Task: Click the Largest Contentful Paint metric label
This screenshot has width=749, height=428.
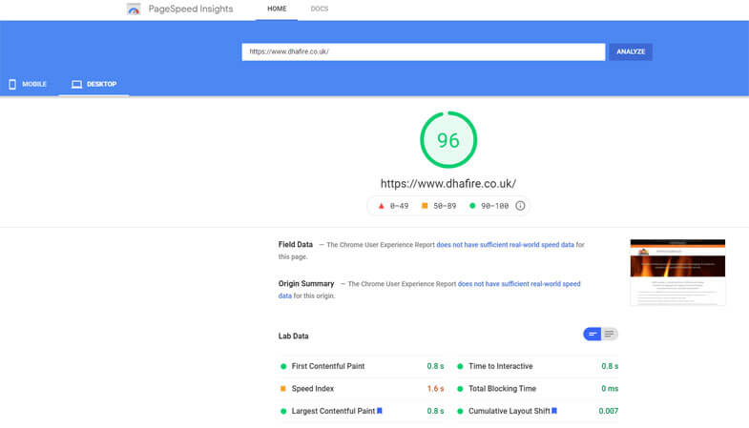Action: pyautogui.click(x=333, y=411)
